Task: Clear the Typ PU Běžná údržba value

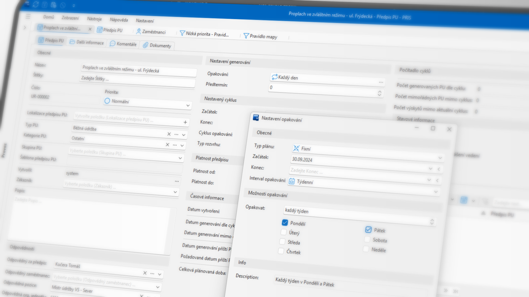Action: click(x=169, y=134)
